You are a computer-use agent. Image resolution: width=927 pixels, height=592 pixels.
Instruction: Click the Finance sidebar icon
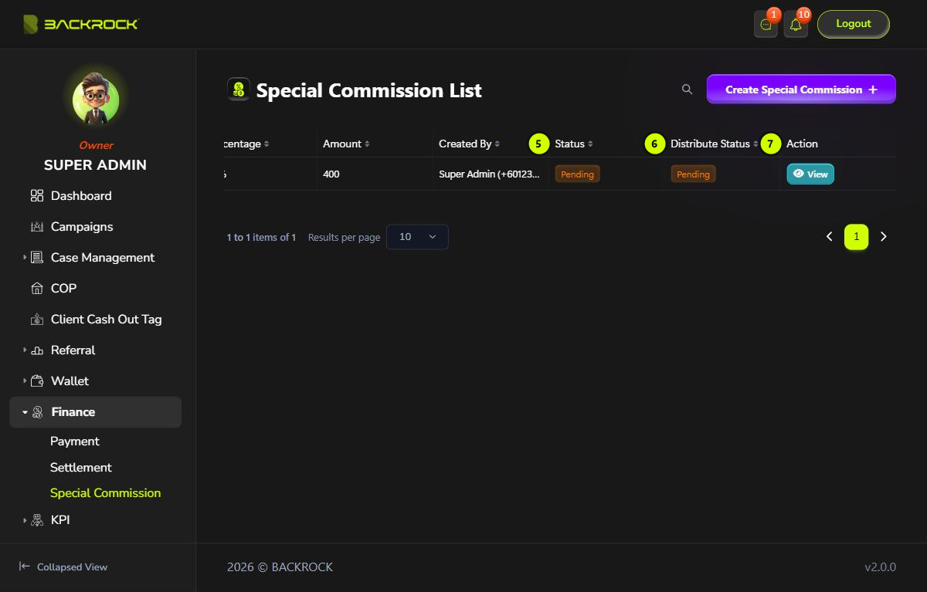point(37,412)
